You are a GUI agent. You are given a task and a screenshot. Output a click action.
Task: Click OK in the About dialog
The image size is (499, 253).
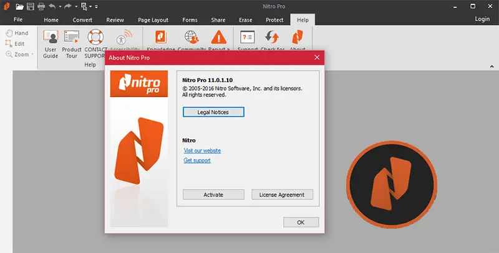point(301,223)
